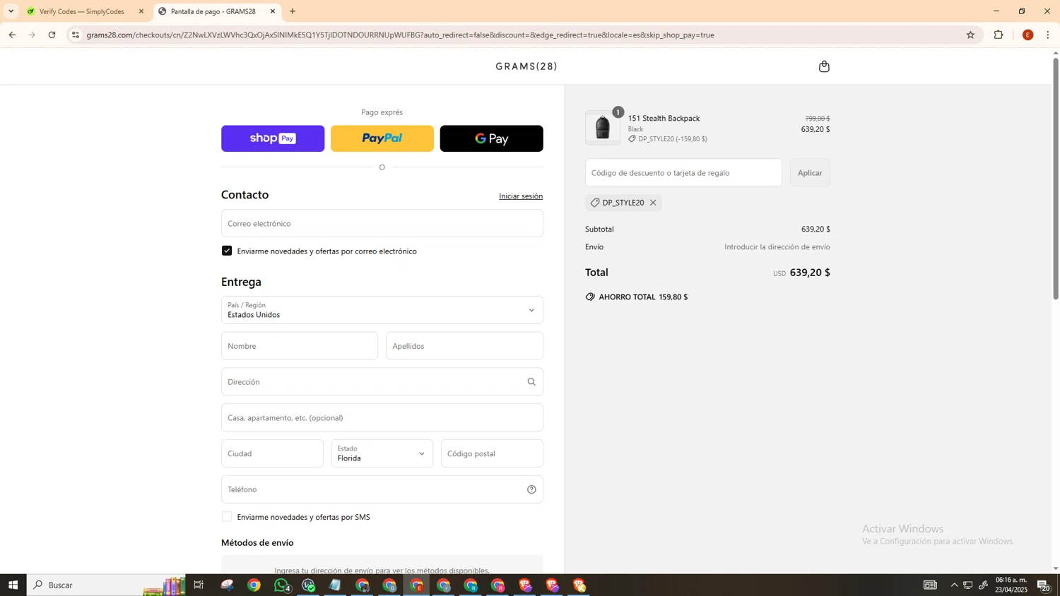Viewport: 1060px width, 596px height.
Task: Click the 151 Stealth Backpack product name
Action: 664,119
